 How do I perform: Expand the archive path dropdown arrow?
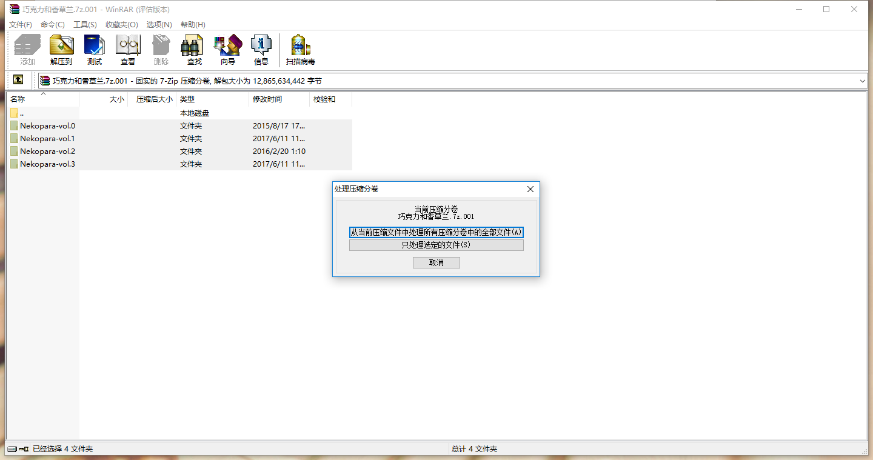point(863,81)
